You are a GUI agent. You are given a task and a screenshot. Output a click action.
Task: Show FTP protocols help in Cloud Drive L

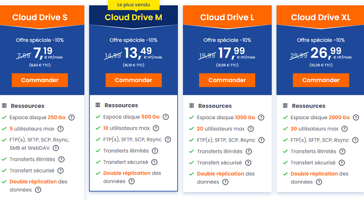(x=262, y=140)
